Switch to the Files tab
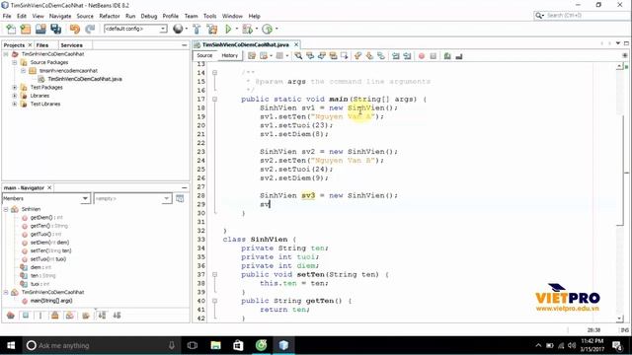This screenshot has height=355, width=632. [42, 45]
